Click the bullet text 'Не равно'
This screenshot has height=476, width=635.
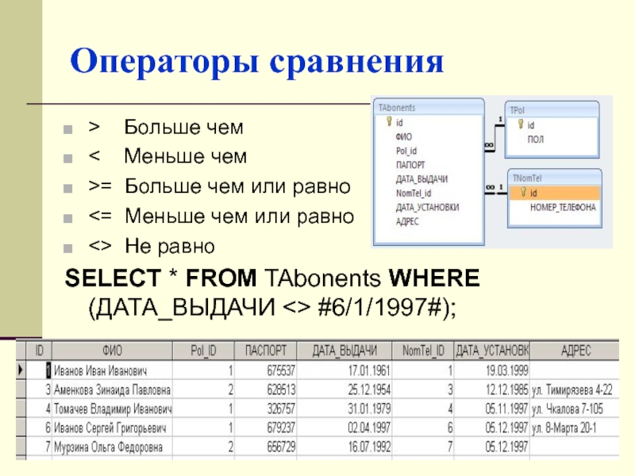tap(170, 247)
